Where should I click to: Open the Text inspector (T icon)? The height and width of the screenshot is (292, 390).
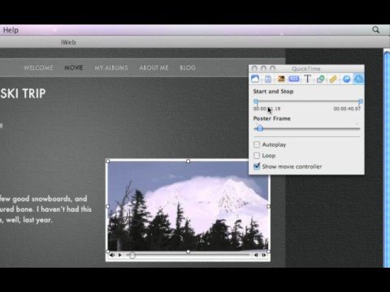(307, 79)
